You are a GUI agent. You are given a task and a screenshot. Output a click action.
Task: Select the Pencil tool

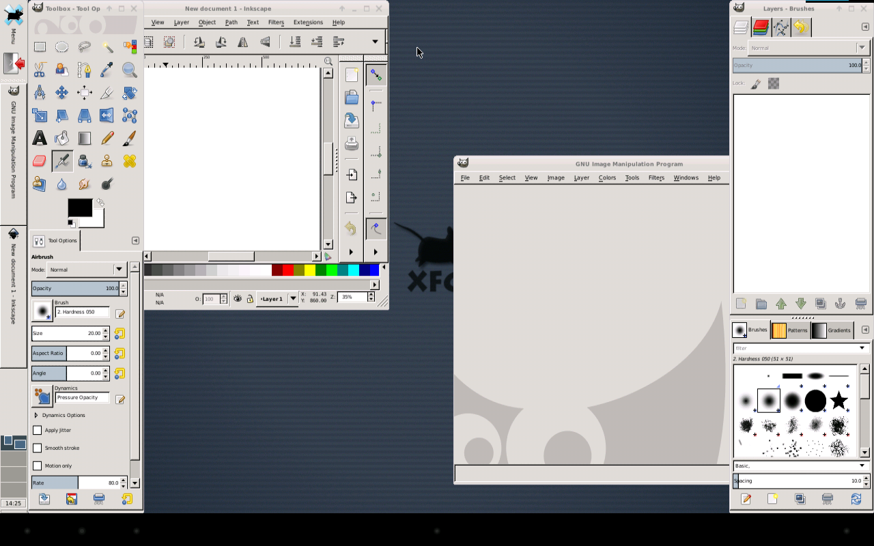(107, 139)
